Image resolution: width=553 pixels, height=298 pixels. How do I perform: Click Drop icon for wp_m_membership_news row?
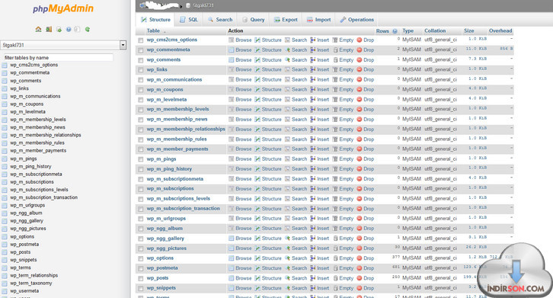360,120
